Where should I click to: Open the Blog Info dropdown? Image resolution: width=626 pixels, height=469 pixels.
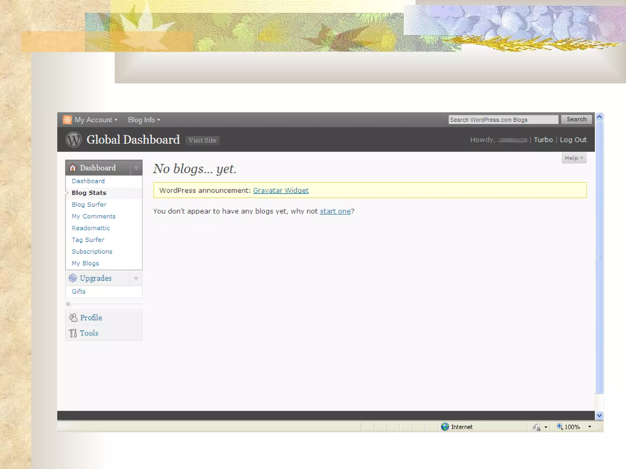pos(144,120)
